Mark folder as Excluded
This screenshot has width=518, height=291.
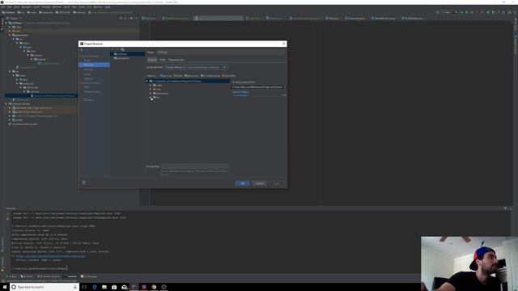tap(228, 76)
